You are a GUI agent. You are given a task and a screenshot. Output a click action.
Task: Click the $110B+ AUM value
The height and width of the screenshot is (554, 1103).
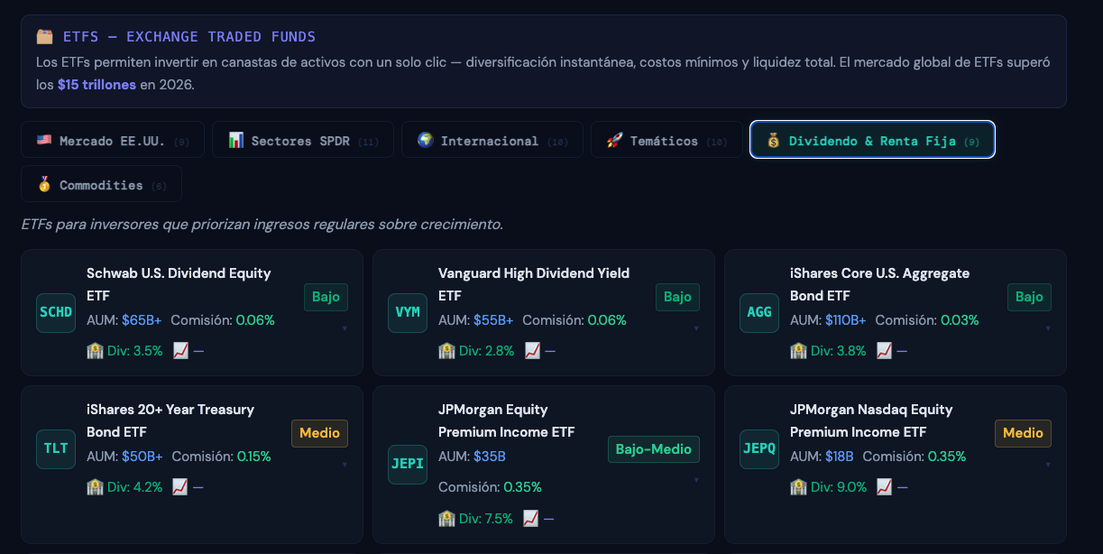(846, 320)
